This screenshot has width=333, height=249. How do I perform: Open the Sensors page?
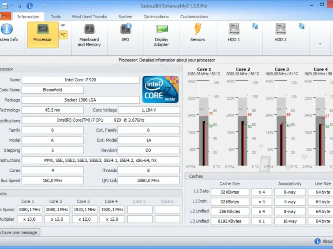coord(197,33)
